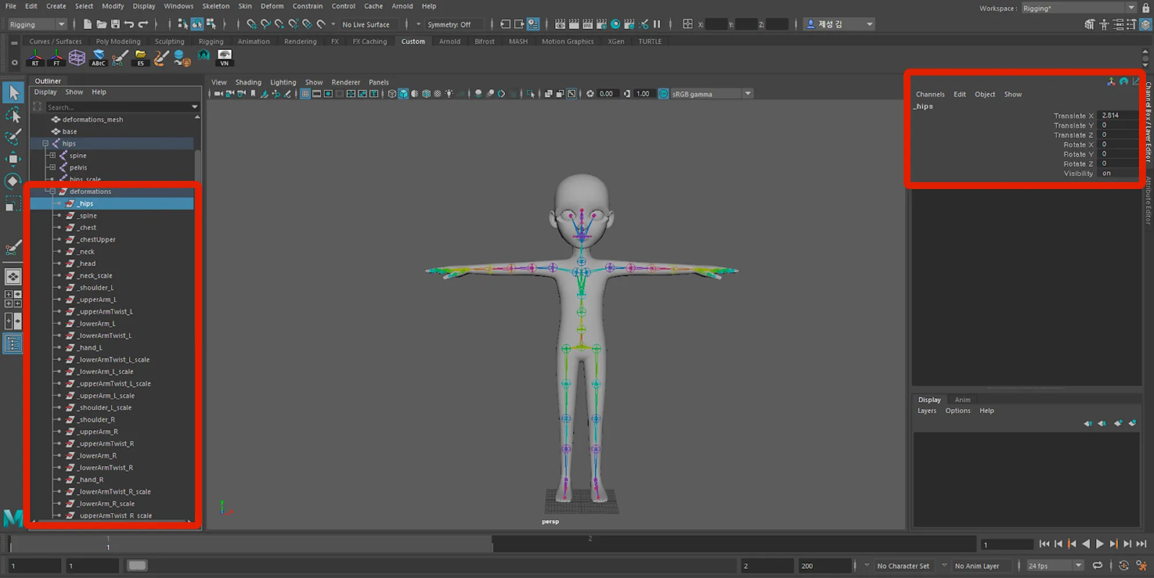Click the purple lattice cube shelf icon
The width and height of the screenshot is (1154, 578).
(77, 58)
